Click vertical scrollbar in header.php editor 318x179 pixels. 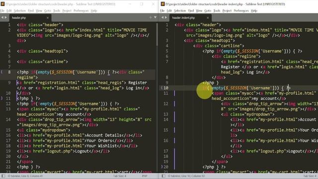tap(157, 34)
